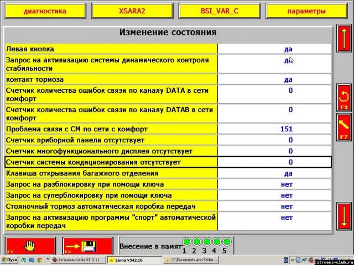
Task: Select memory slot 3 green indicator
Action: point(206,242)
